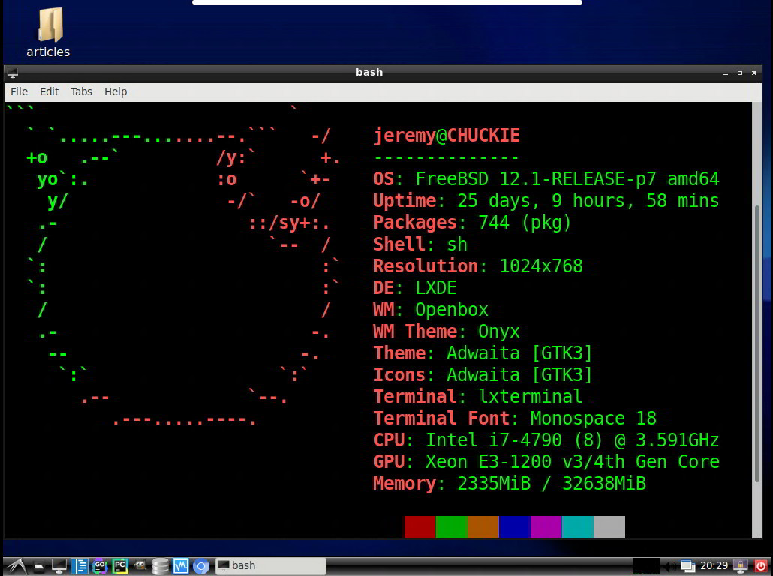Launch the file manager from taskbar
The height and width of the screenshot is (576, 773).
39,567
